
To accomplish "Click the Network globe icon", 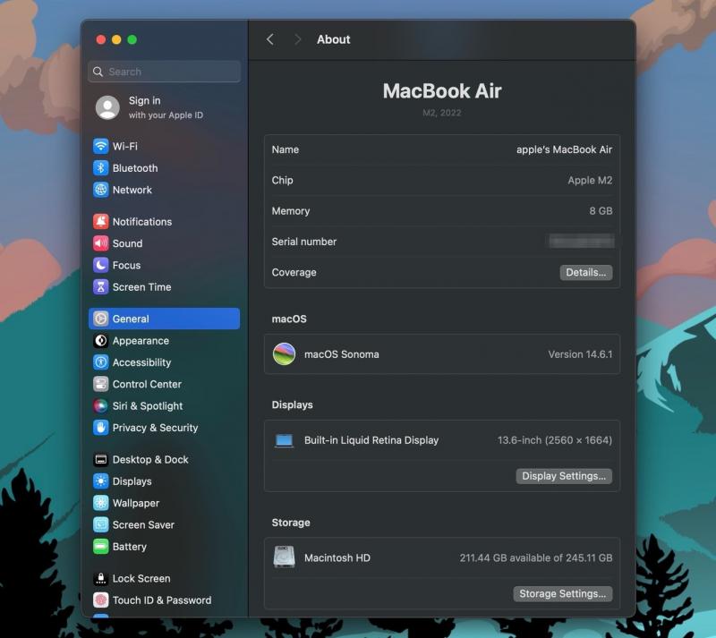I will click(x=100, y=190).
